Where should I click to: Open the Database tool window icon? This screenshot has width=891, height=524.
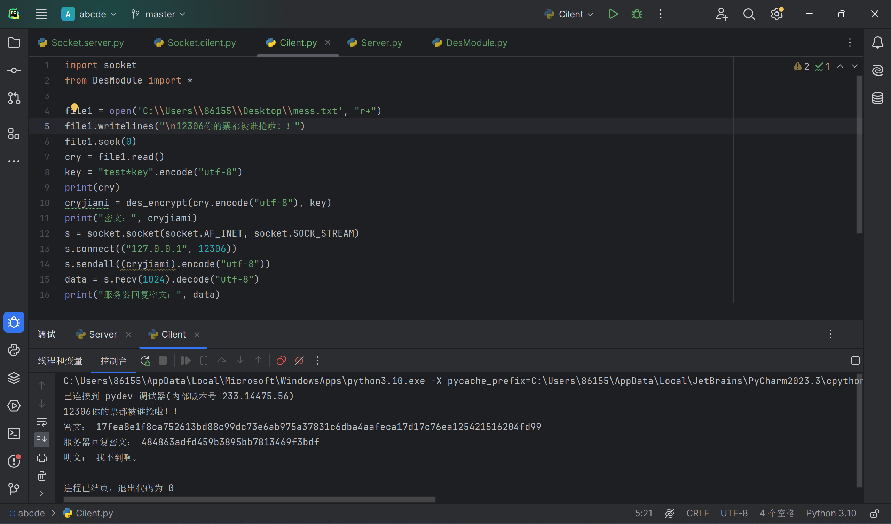tap(877, 98)
